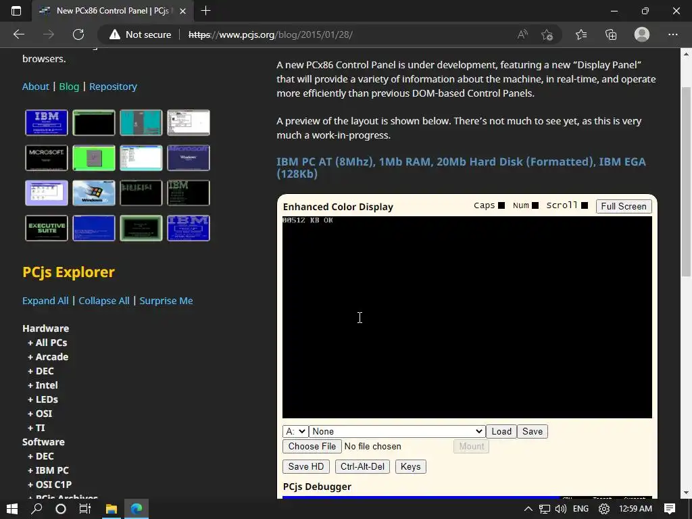The height and width of the screenshot is (519, 692).
Task: Open the IBM PC AT machine heading link
Action: pos(461,168)
